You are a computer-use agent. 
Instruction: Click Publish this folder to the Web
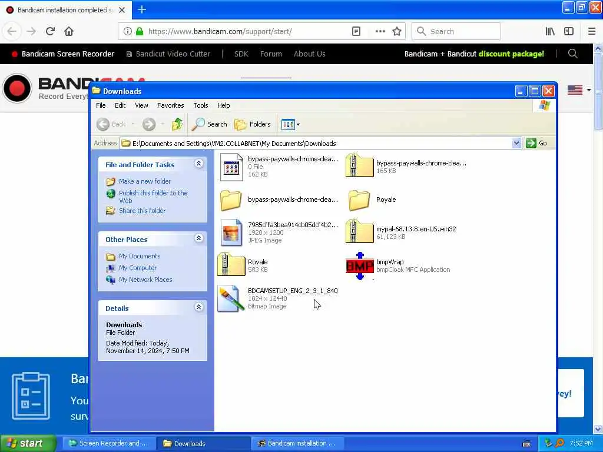[x=153, y=197]
